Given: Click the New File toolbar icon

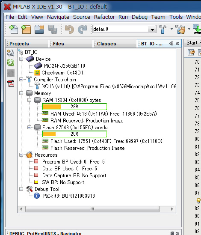Looking at the screenshot, I should pyautogui.click(x=14, y=30).
